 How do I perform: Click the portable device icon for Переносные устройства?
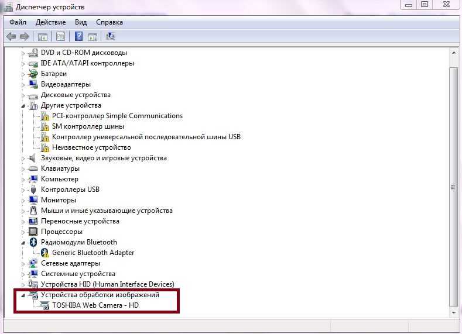click(33, 221)
